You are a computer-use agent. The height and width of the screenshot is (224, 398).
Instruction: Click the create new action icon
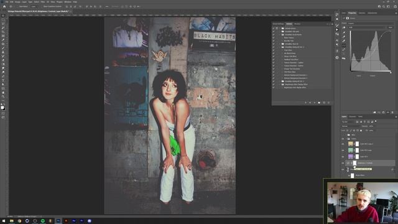click(324, 103)
